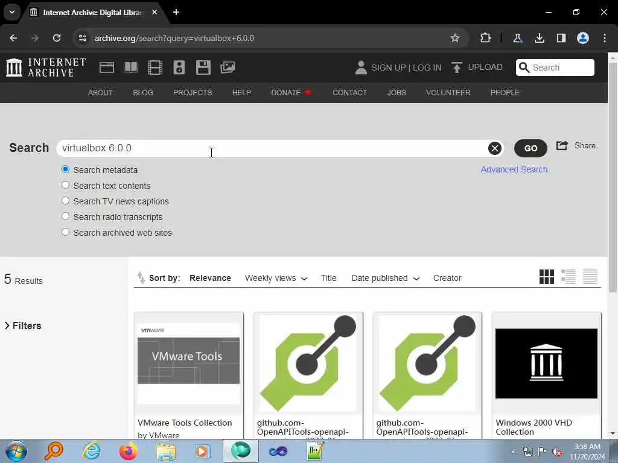Click the Upload arrow icon
This screenshot has width=618, height=463.
pyautogui.click(x=457, y=68)
